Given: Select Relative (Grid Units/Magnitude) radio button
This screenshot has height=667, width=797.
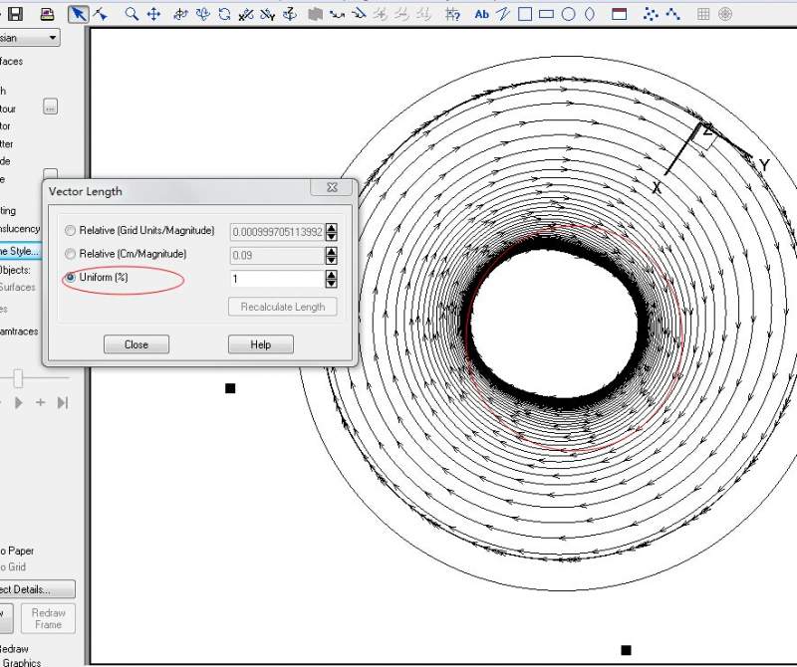Looking at the screenshot, I should 70,231.
